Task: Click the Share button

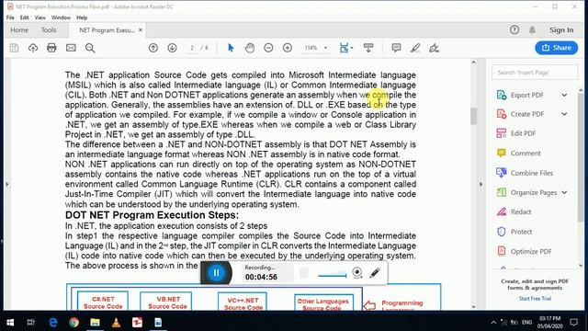Action: (556, 48)
